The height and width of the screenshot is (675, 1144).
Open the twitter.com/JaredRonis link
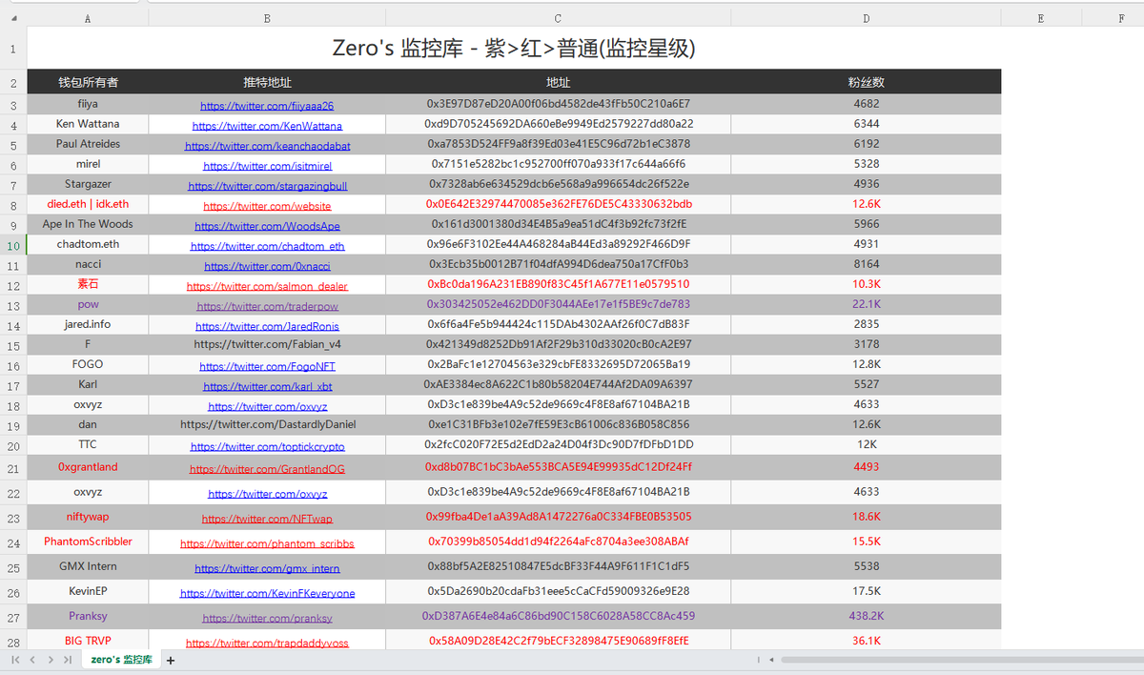[x=267, y=326]
